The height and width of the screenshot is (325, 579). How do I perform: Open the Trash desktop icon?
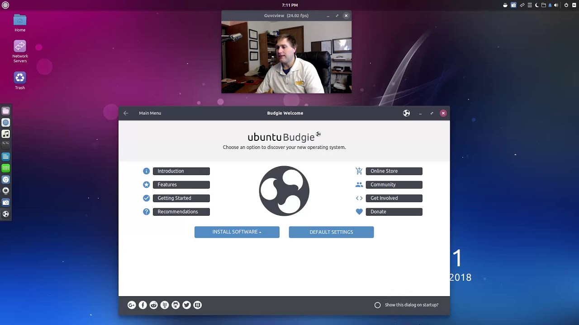click(x=20, y=80)
